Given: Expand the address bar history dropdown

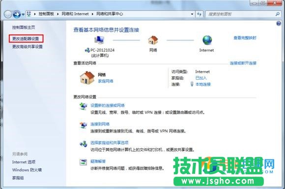Looking at the screenshot, I should [x=192, y=14].
